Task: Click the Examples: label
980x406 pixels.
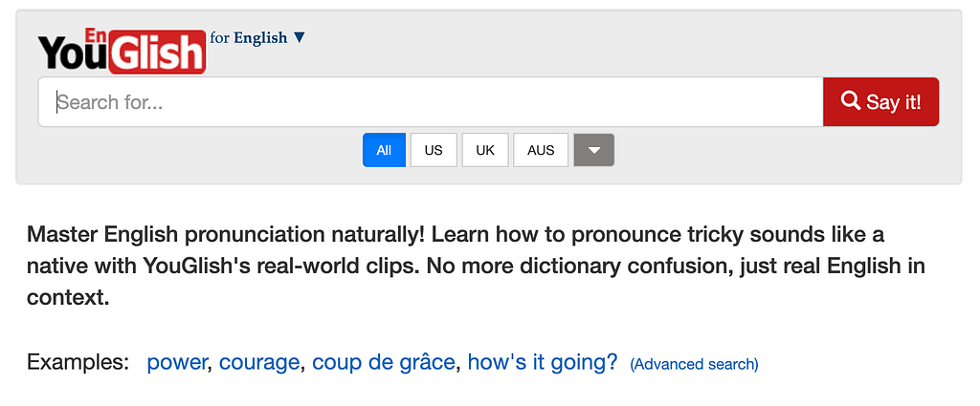Action: pyautogui.click(x=78, y=363)
